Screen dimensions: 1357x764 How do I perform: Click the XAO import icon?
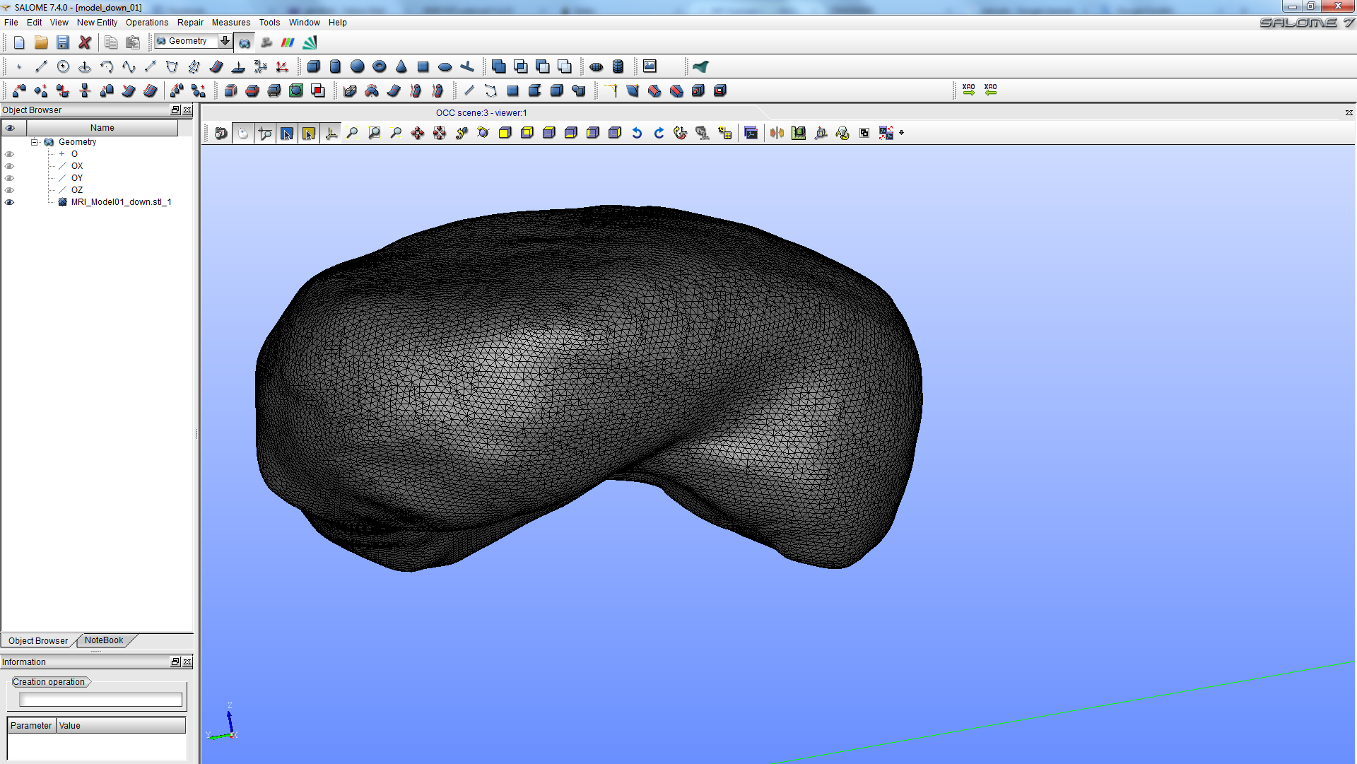(x=991, y=90)
